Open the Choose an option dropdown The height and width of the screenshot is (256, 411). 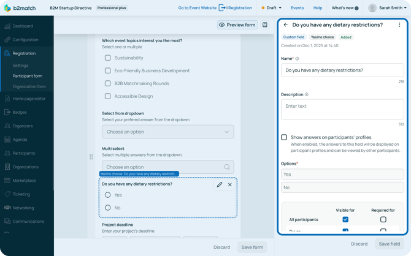click(167, 132)
